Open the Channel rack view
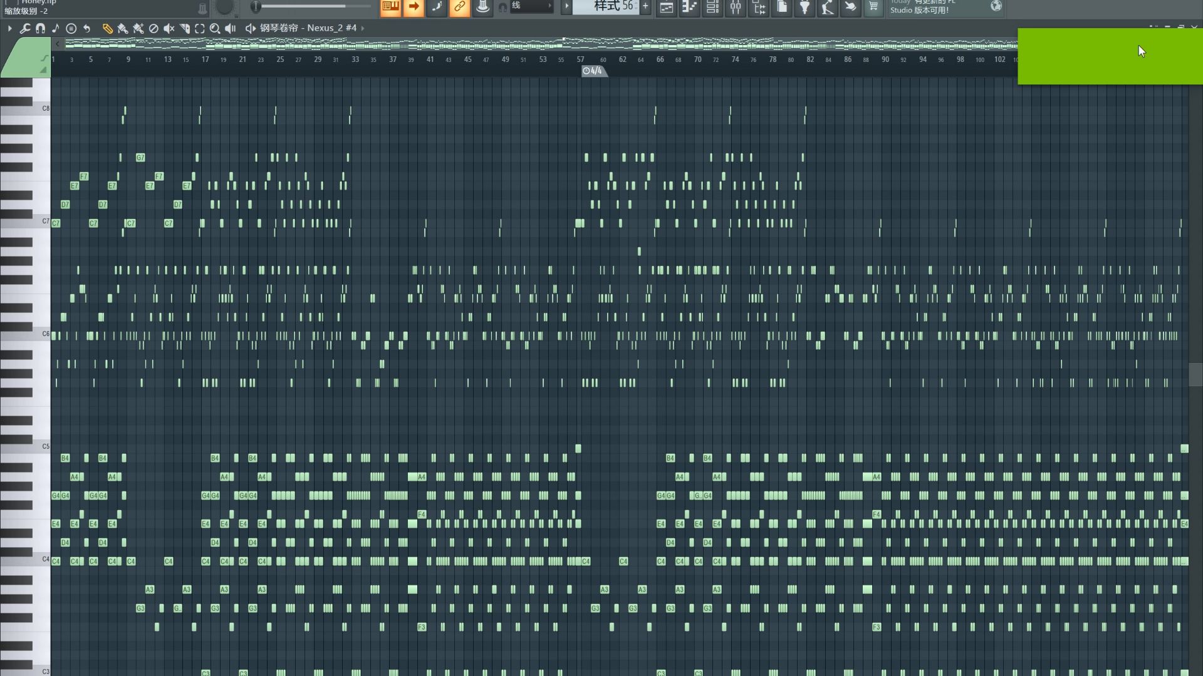 712,7
